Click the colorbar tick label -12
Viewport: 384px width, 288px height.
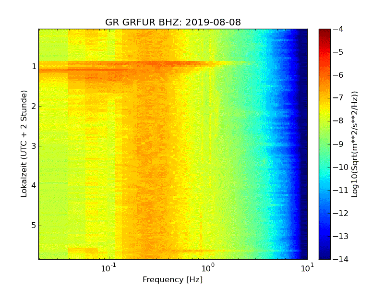click(x=340, y=213)
